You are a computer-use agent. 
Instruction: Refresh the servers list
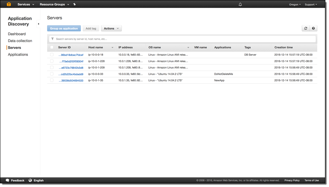tap(306, 28)
